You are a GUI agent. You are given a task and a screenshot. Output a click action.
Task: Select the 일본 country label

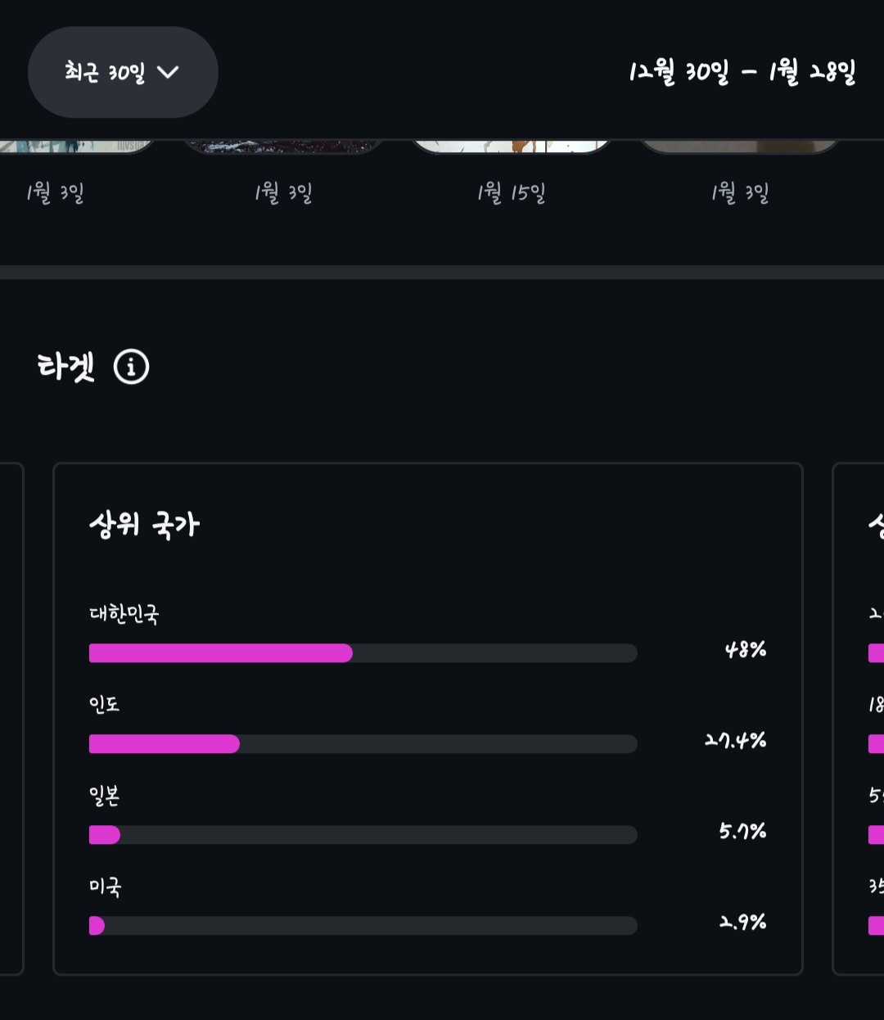[x=105, y=795]
